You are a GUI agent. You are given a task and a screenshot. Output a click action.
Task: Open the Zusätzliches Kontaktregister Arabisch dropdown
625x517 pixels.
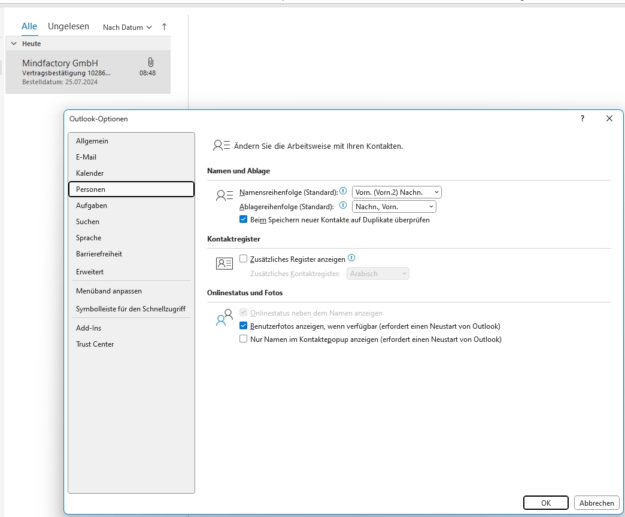[x=378, y=273]
